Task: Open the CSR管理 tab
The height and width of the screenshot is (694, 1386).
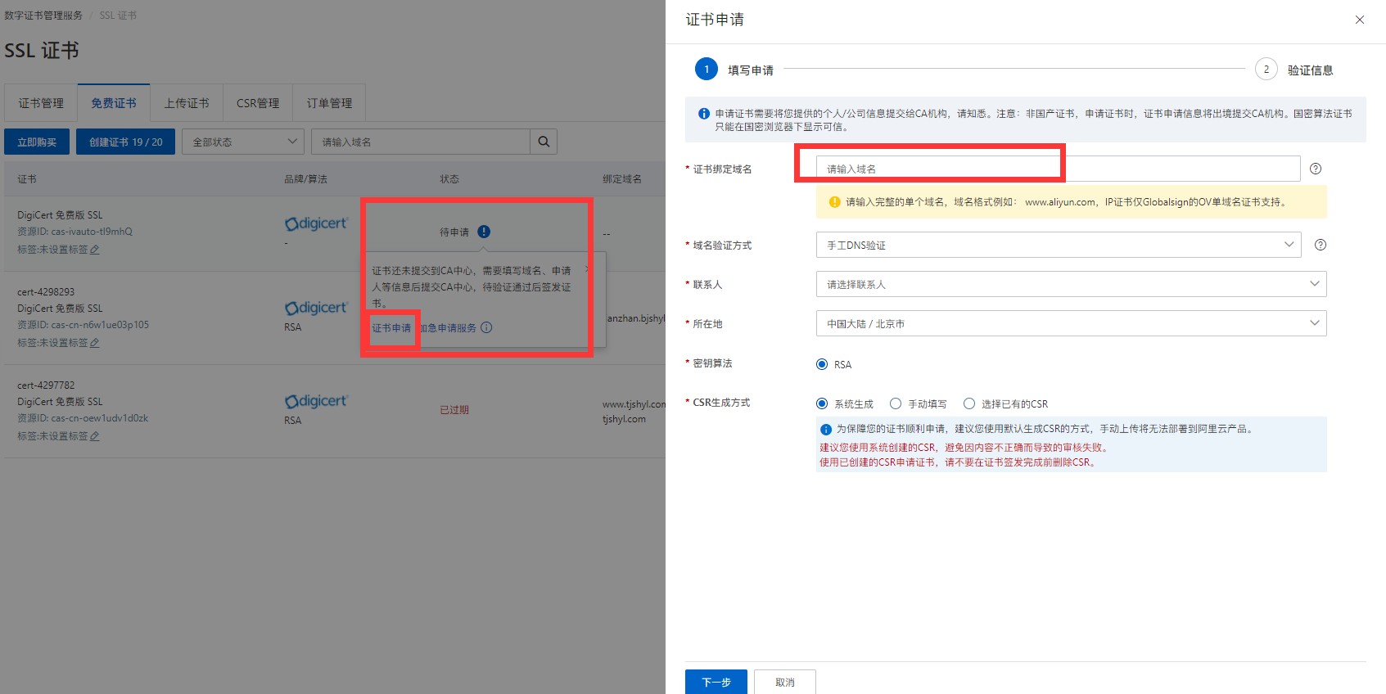Action: tap(258, 103)
